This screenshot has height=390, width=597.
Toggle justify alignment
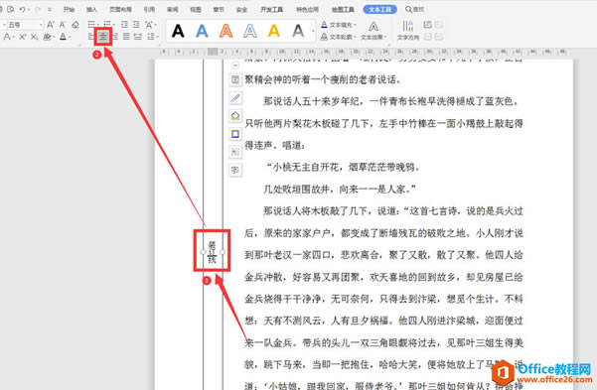[x=126, y=37]
